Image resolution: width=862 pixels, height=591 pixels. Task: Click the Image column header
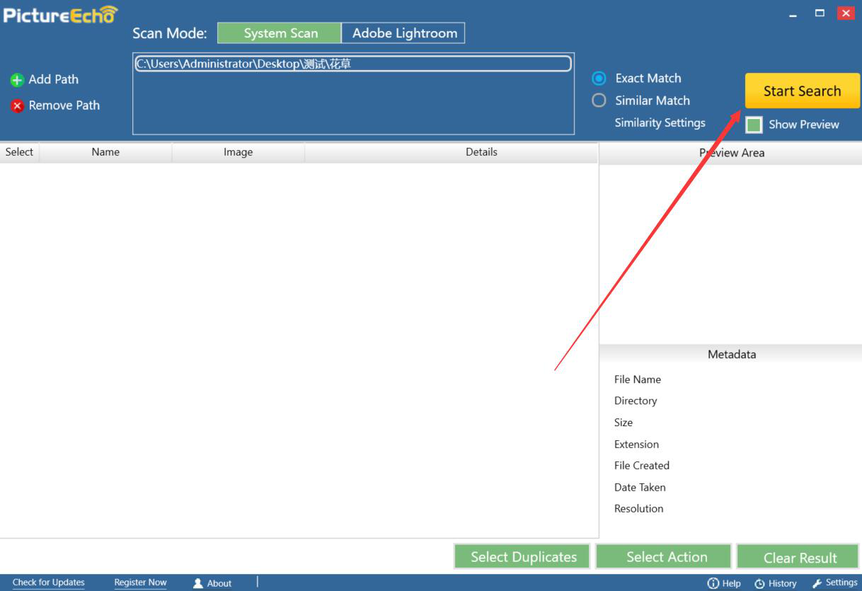coord(239,152)
